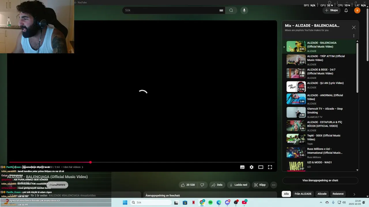Close the Mix playlist panel

pyautogui.click(x=354, y=28)
